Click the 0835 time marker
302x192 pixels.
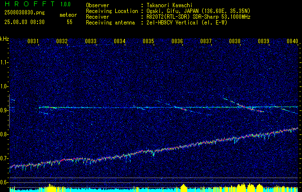tap(148, 41)
